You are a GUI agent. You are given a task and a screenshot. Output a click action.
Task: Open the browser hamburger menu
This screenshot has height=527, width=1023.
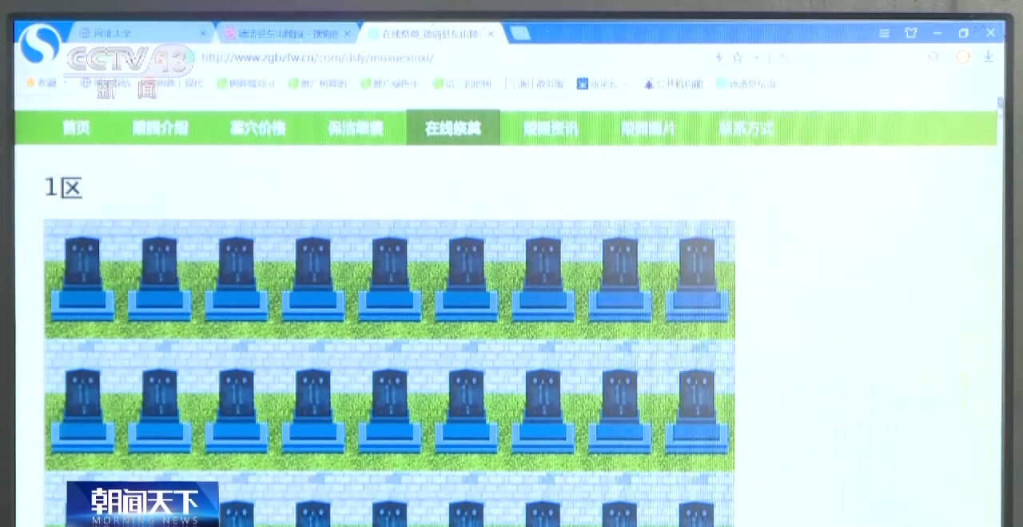click(x=884, y=33)
